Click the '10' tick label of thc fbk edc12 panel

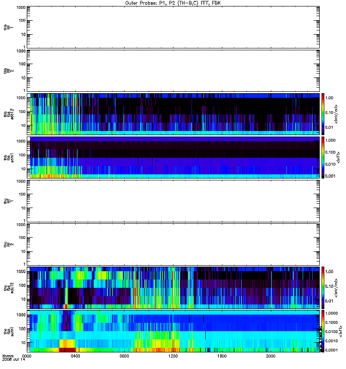pos(24,299)
